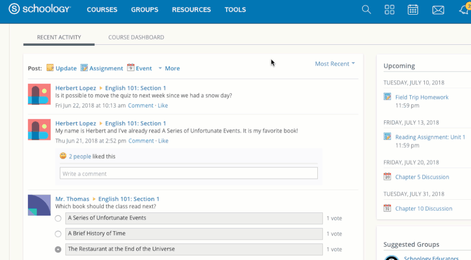Viewport: 471px width, 260px height.
Task: Open the Courses menu
Action: tap(102, 9)
